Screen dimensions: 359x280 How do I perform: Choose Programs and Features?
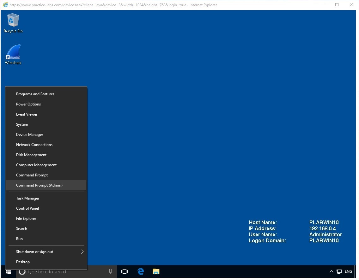coord(35,94)
